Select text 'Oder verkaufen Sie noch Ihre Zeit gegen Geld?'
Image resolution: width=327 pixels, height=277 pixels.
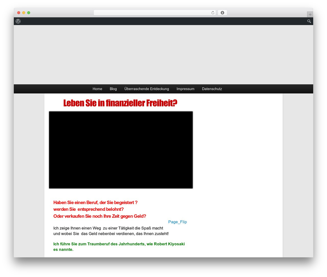pyautogui.click(x=100, y=216)
